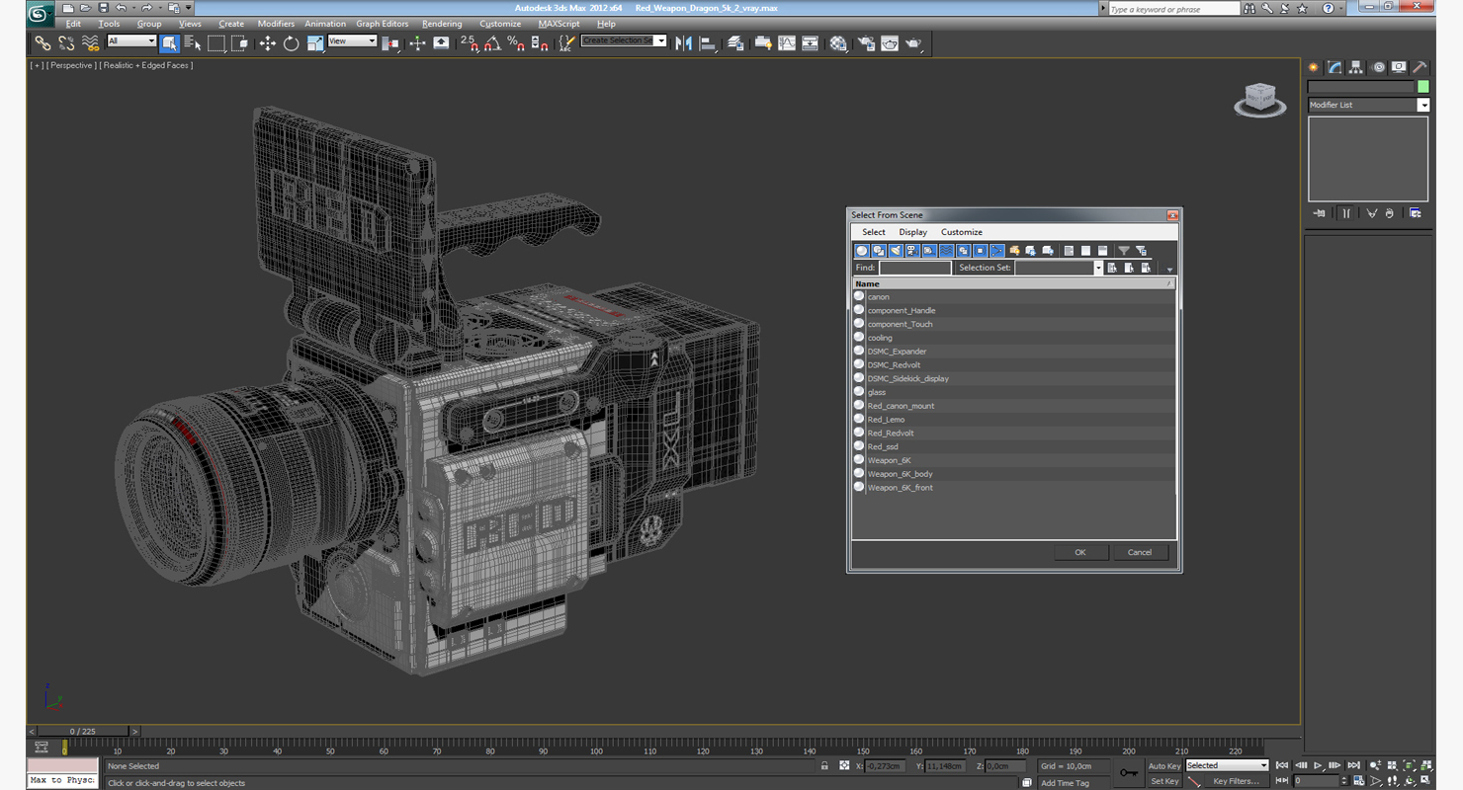Open the Render Setup icon

point(866,43)
